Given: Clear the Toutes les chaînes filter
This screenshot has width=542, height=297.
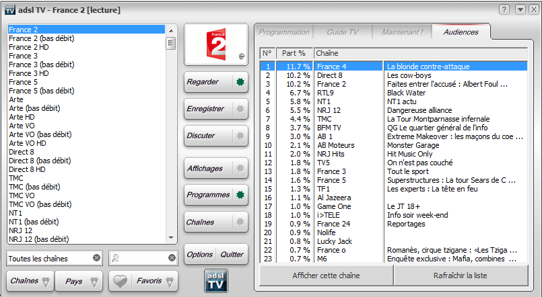Looking at the screenshot, I should (x=96, y=258).
